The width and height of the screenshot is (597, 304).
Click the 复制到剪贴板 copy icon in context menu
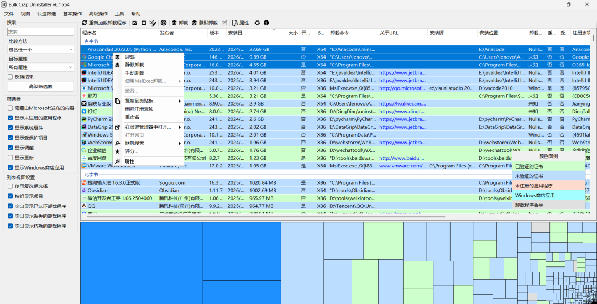[x=118, y=101]
